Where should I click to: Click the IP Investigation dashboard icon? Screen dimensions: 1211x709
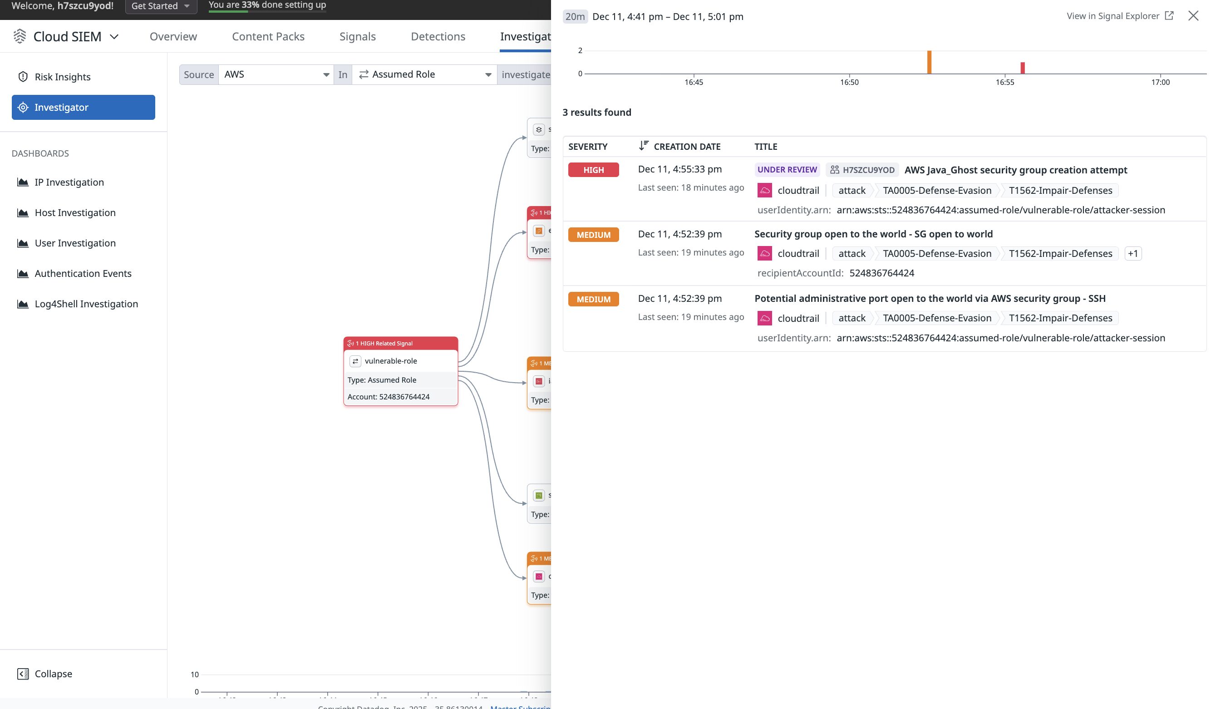coord(23,182)
